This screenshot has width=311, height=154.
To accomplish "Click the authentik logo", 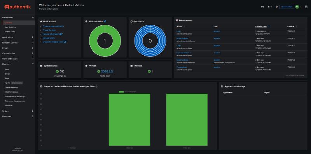I will pyautogui.click(x=17, y=7).
